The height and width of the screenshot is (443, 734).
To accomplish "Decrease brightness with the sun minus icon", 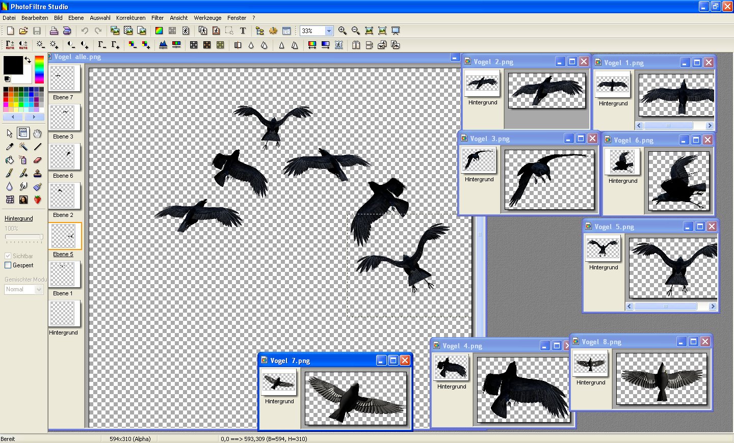I will 40,45.
